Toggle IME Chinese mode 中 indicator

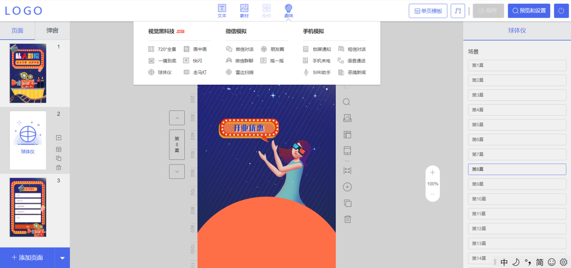[504, 262]
